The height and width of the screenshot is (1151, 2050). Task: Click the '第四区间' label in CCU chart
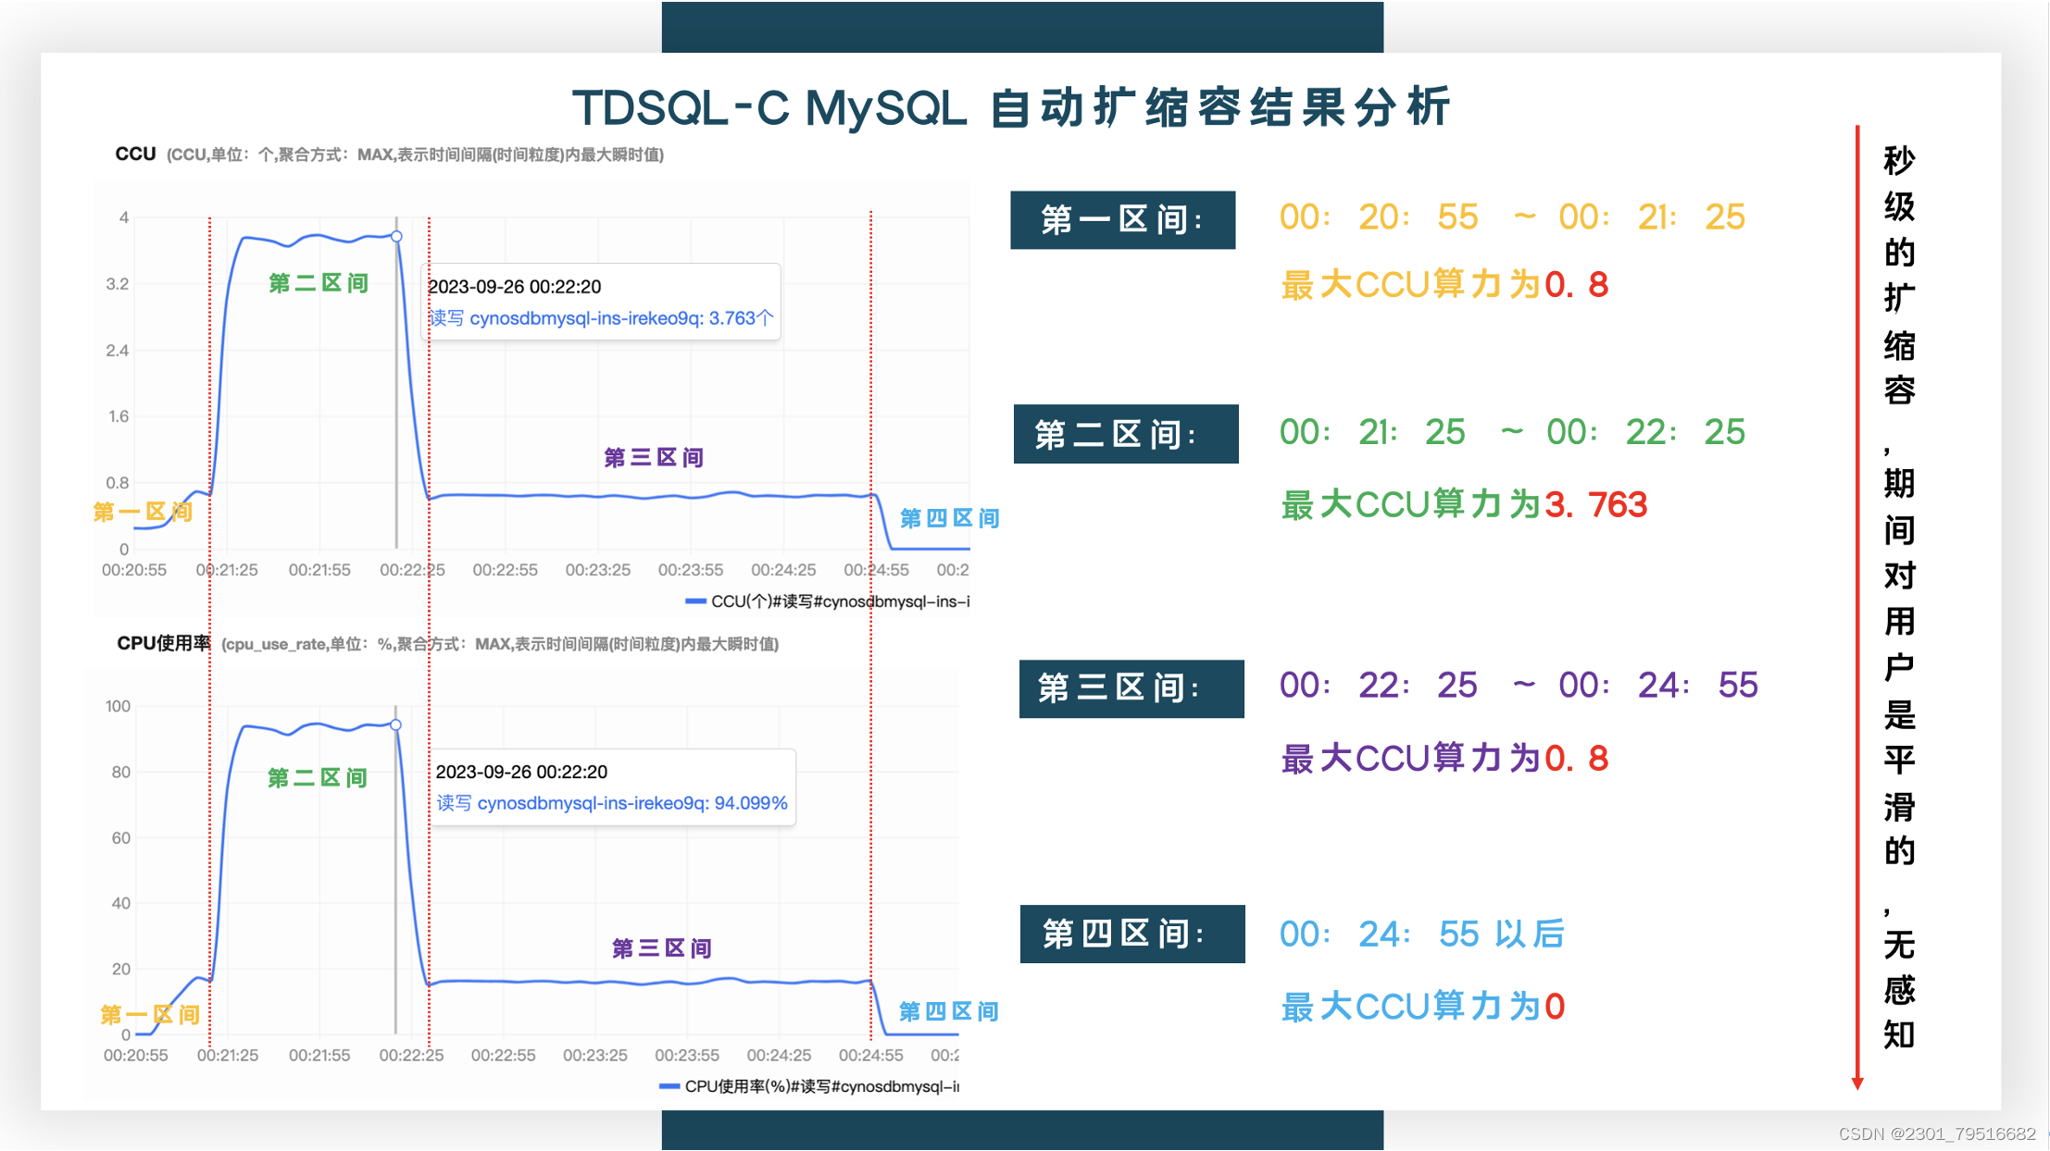coord(950,518)
